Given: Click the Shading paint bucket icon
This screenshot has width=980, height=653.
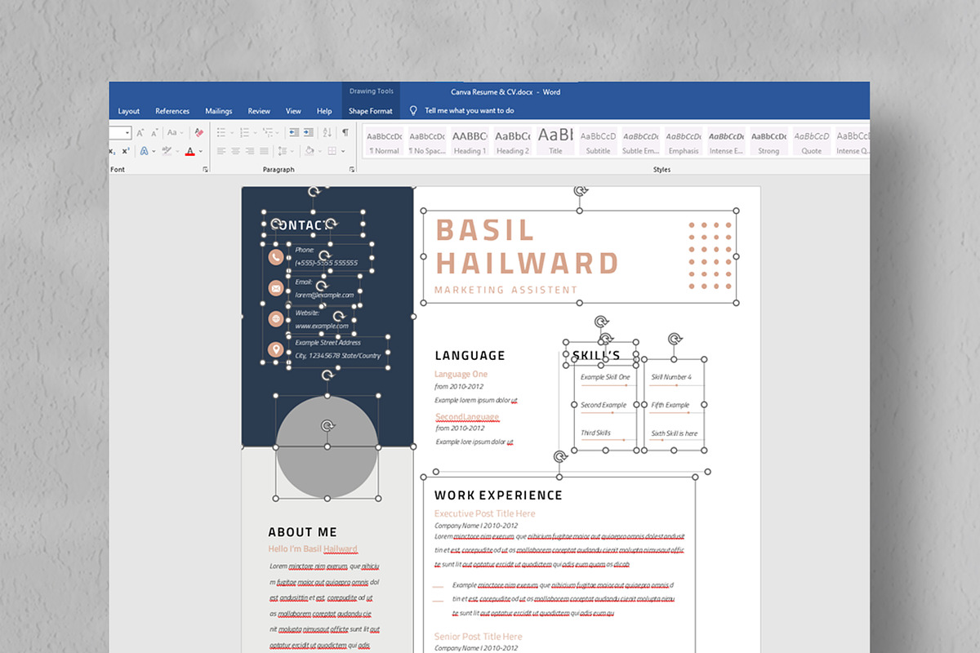Looking at the screenshot, I should [309, 151].
